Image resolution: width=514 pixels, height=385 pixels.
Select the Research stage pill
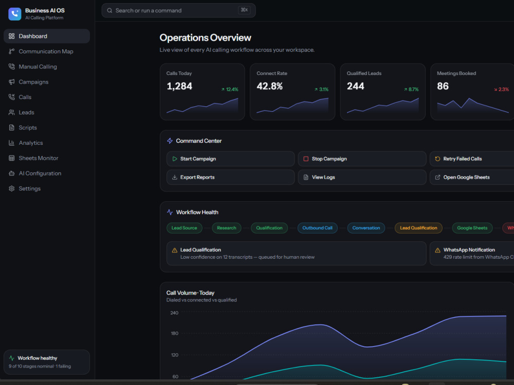[x=227, y=228]
